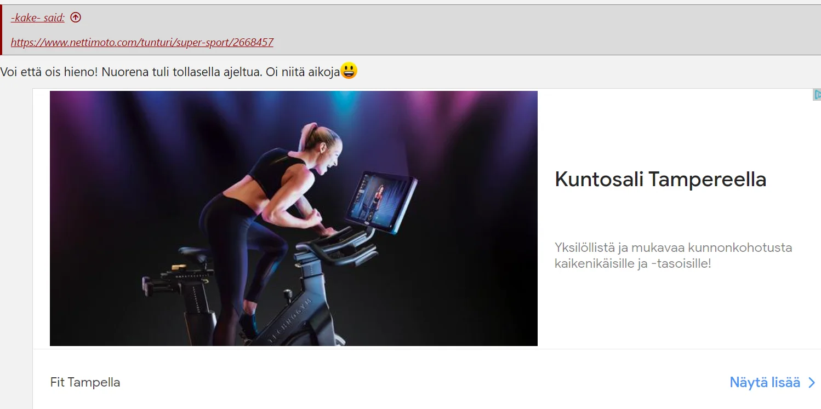Click the ad description starting "Yksilöllistä ja mukavaa"
This screenshot has height=409, width=821.
[x=673, y=255]
